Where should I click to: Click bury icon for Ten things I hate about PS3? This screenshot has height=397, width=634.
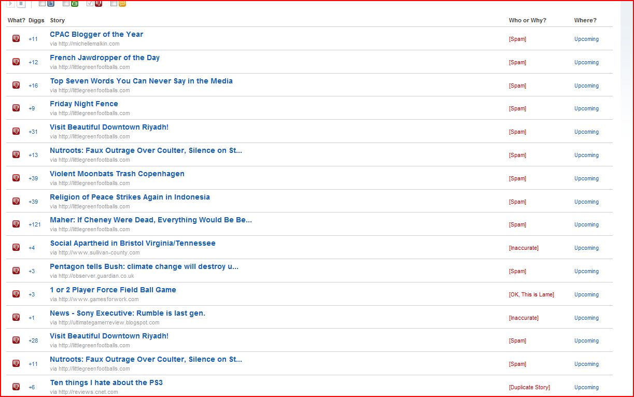point(16,387)
